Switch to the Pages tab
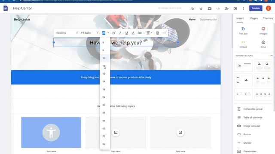 (254, 18)
